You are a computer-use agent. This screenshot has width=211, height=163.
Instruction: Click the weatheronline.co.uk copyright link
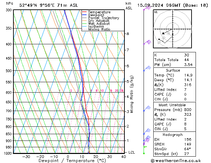[x=176, y=161]
